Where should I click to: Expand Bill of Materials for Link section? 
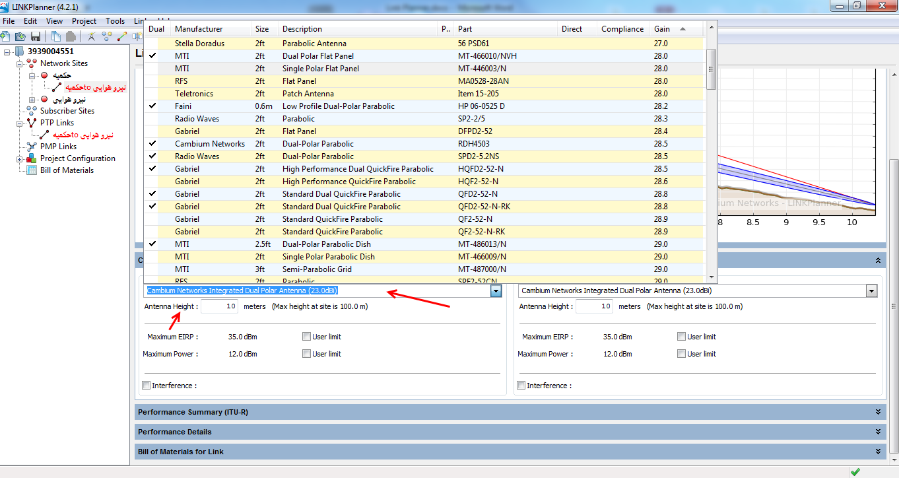tap(509, 452)
